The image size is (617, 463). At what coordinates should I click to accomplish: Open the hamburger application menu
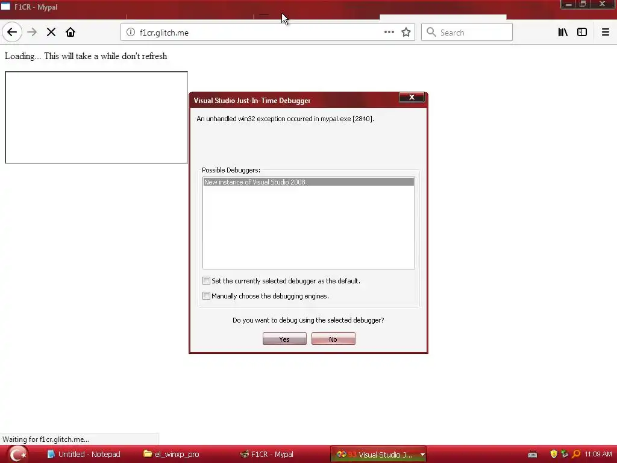tap(605, 33)
